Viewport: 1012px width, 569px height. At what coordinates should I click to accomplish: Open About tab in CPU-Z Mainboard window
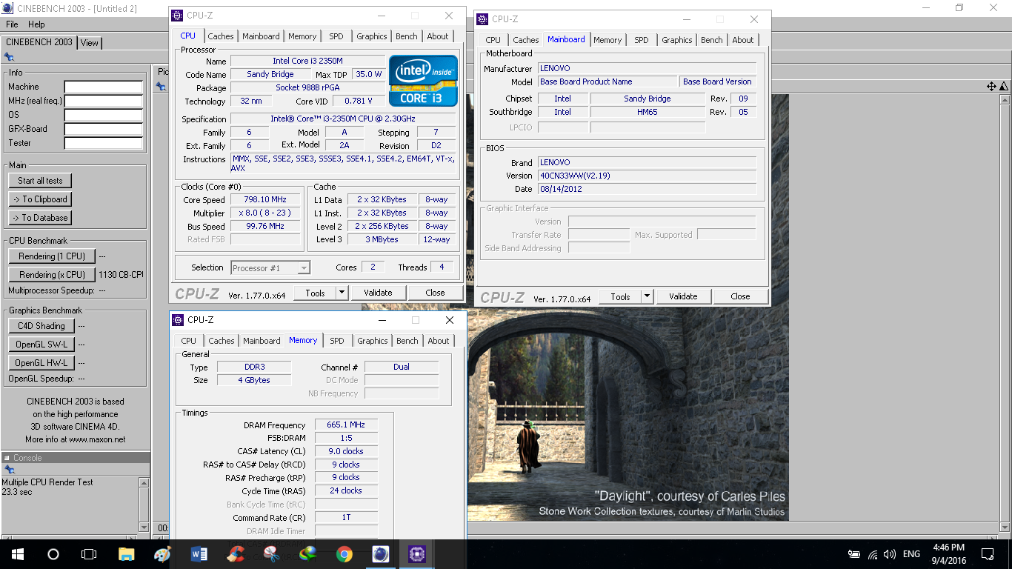click(743, 40)
